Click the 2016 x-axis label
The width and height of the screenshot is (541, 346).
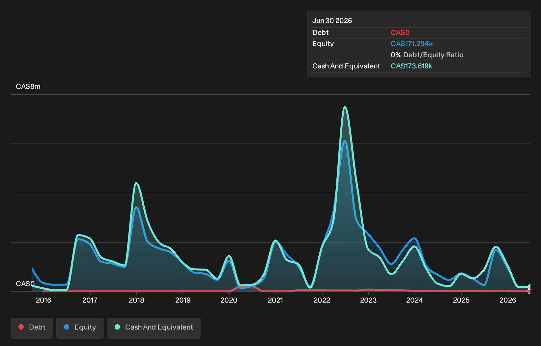tap(43, 300)
